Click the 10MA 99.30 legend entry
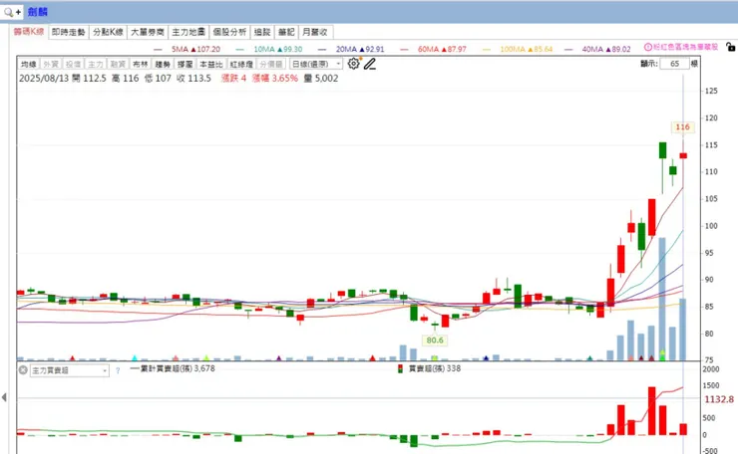 [277, 49]
